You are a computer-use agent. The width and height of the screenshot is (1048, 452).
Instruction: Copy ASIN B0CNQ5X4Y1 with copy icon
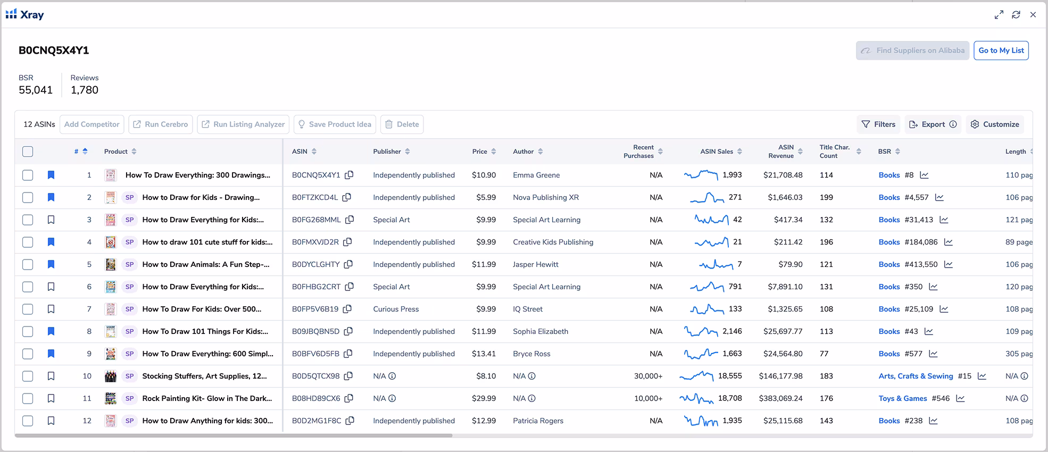point(349,175)
